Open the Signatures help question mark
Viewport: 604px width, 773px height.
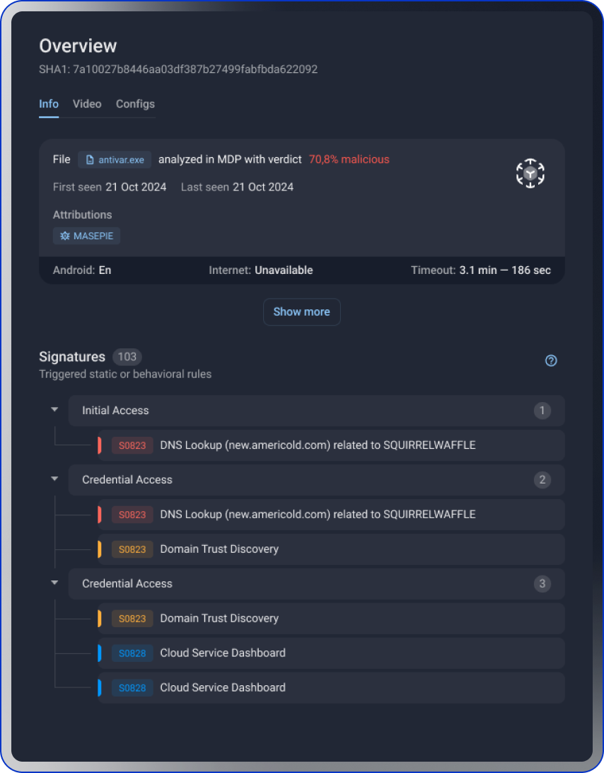point(551,360)
